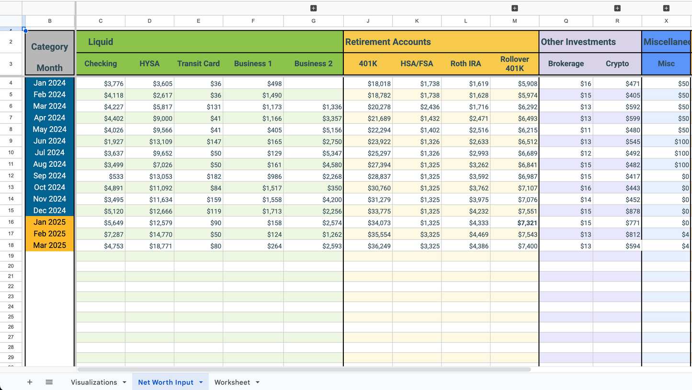The width and height of the screenshot is (692, 390).
Task: Switch to the Visualizations sheet tab
Action: tap(94, 382)
